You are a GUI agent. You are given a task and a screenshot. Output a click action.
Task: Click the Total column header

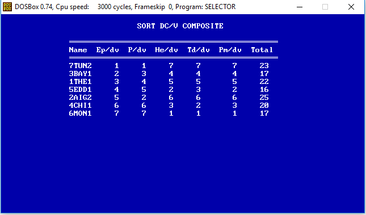click(262, 50)
